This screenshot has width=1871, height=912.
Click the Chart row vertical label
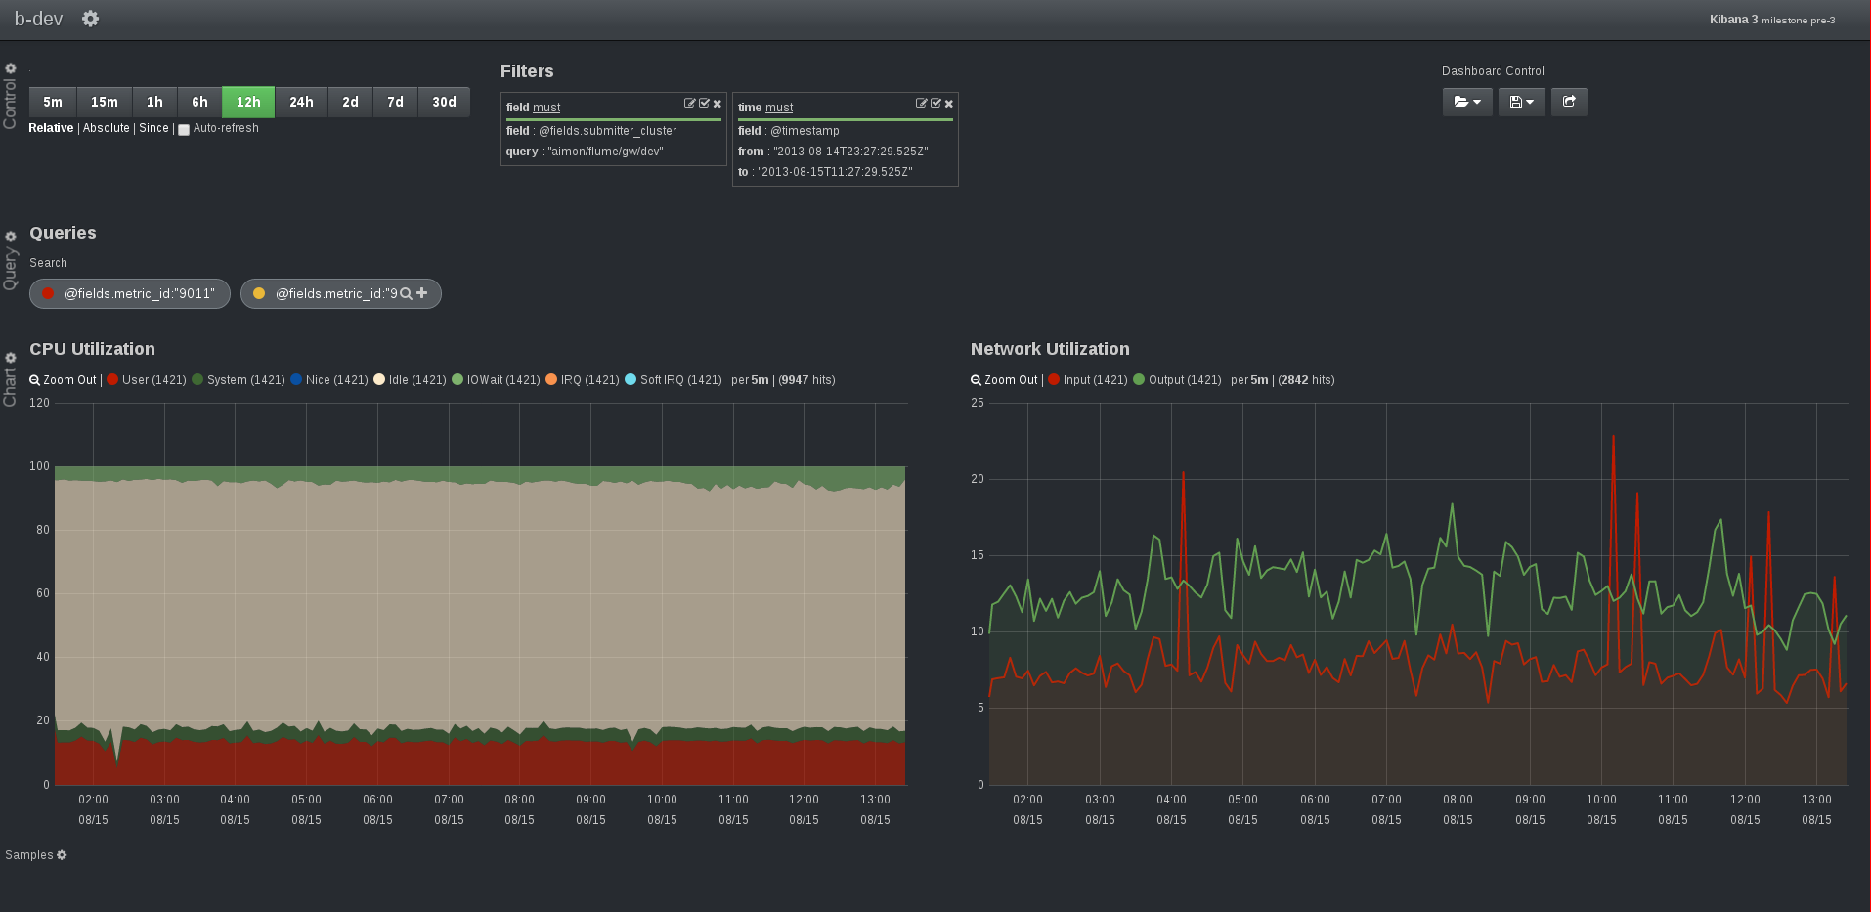point(10,387)
